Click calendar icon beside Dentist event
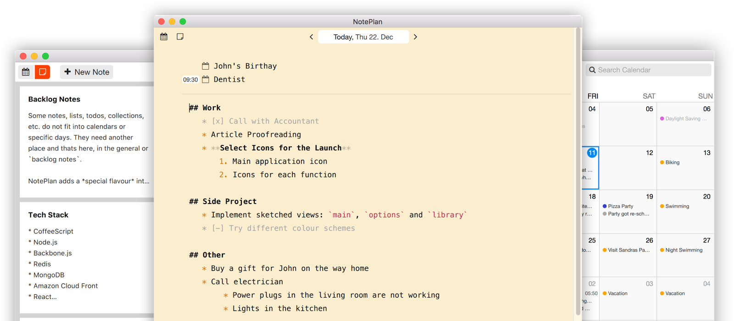 pos(206,79)
